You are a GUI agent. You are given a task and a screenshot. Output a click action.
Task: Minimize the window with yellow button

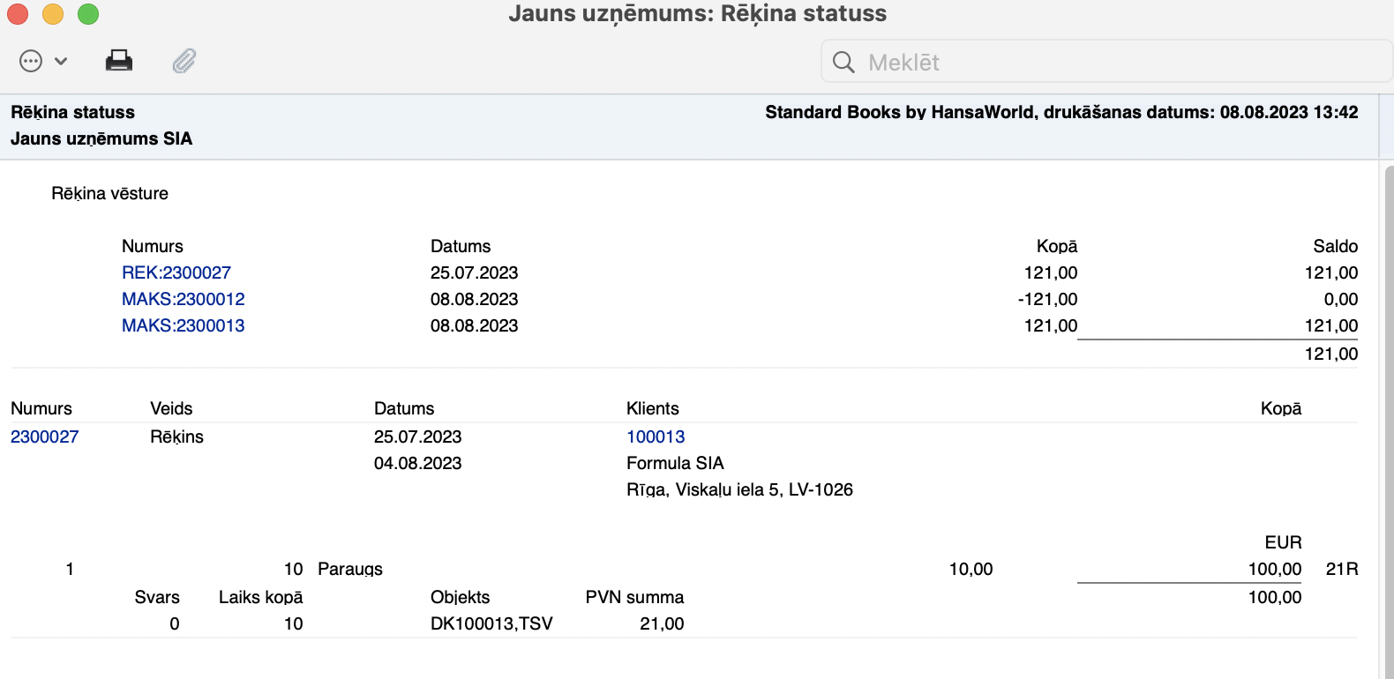click(53, 14)
